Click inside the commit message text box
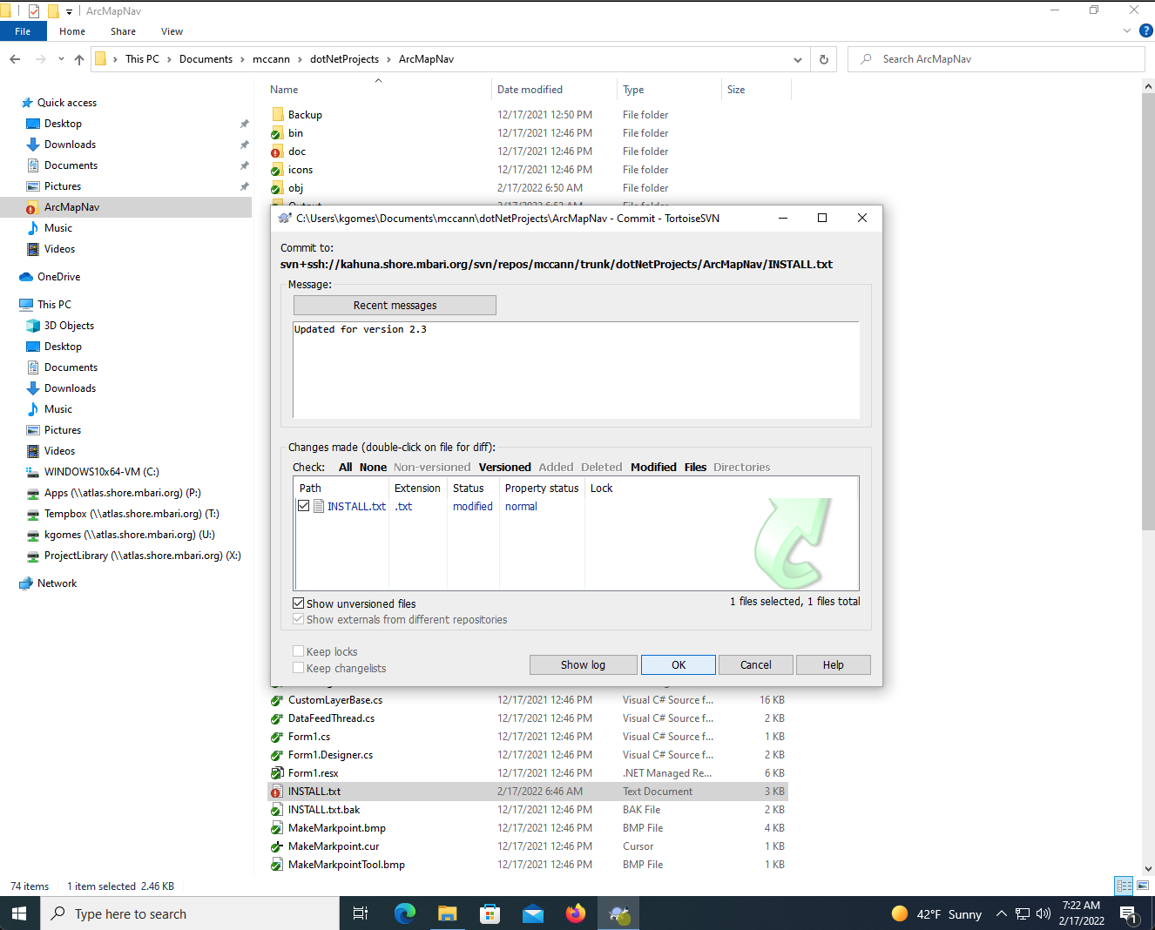Viewport: 1155px width, 930px height. [576, 370]
